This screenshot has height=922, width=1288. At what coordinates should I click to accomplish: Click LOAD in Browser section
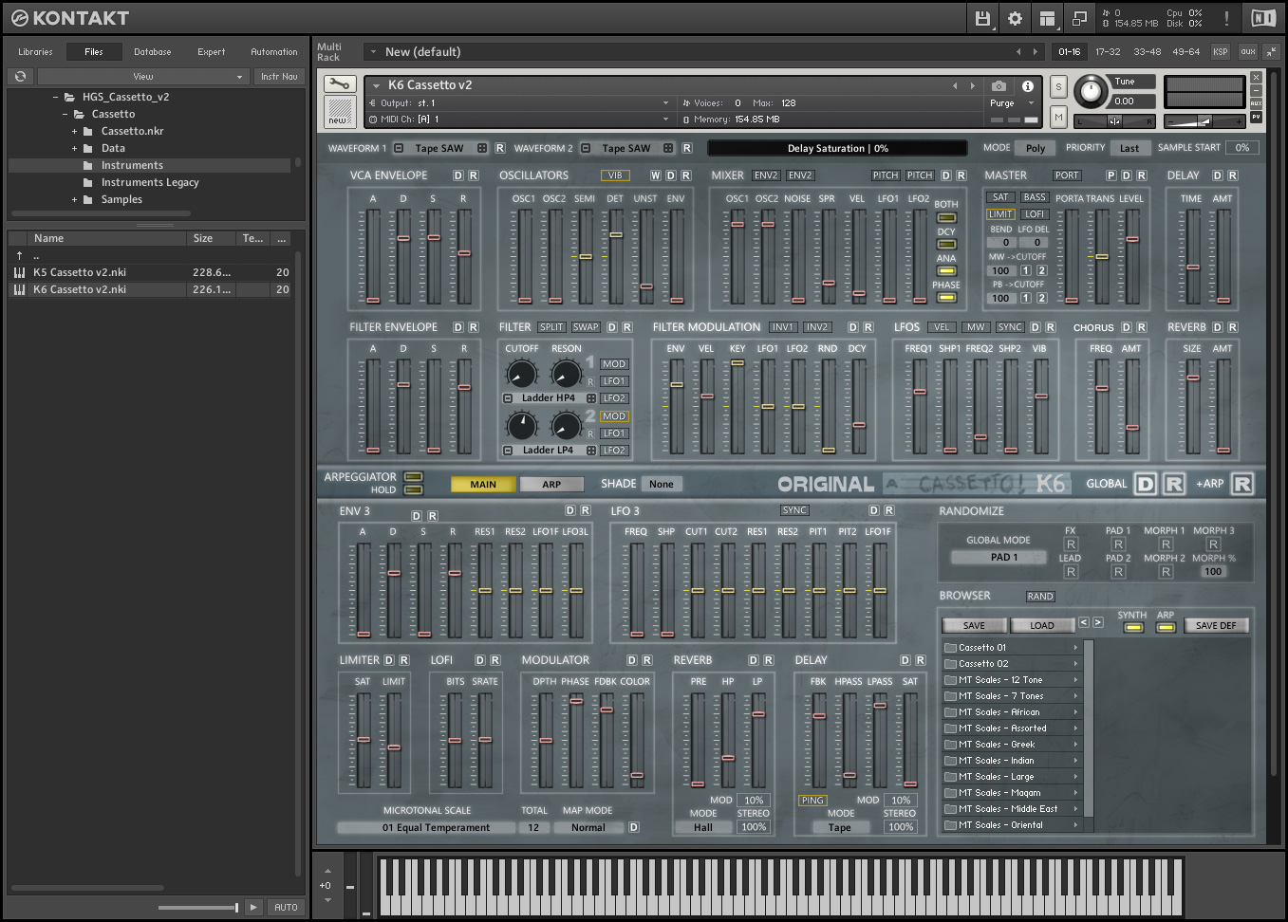click(1042, 625)
